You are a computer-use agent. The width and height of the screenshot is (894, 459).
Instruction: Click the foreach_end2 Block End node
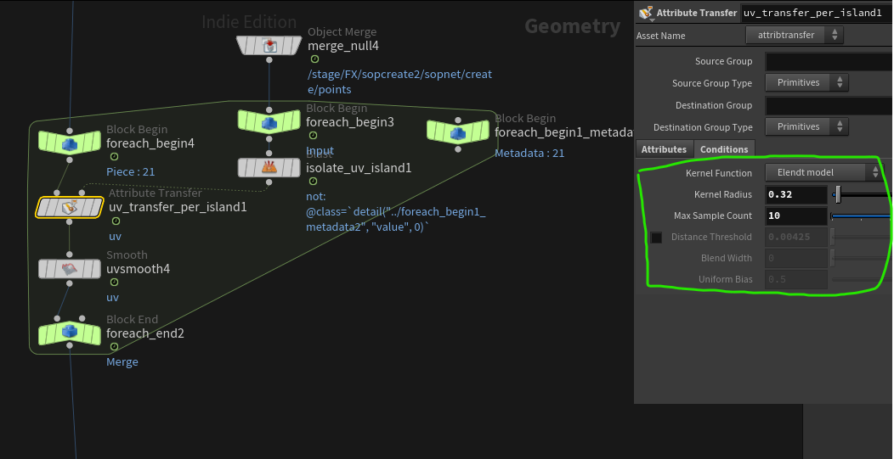pos(69,333)
